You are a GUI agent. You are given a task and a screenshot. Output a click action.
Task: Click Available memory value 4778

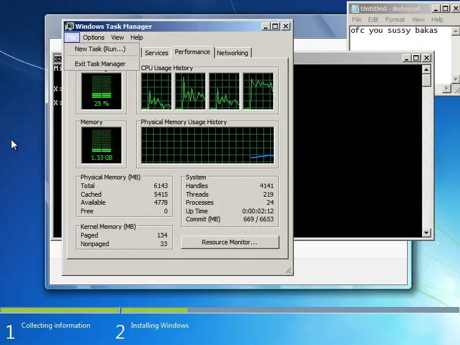(x=160, y=202)
